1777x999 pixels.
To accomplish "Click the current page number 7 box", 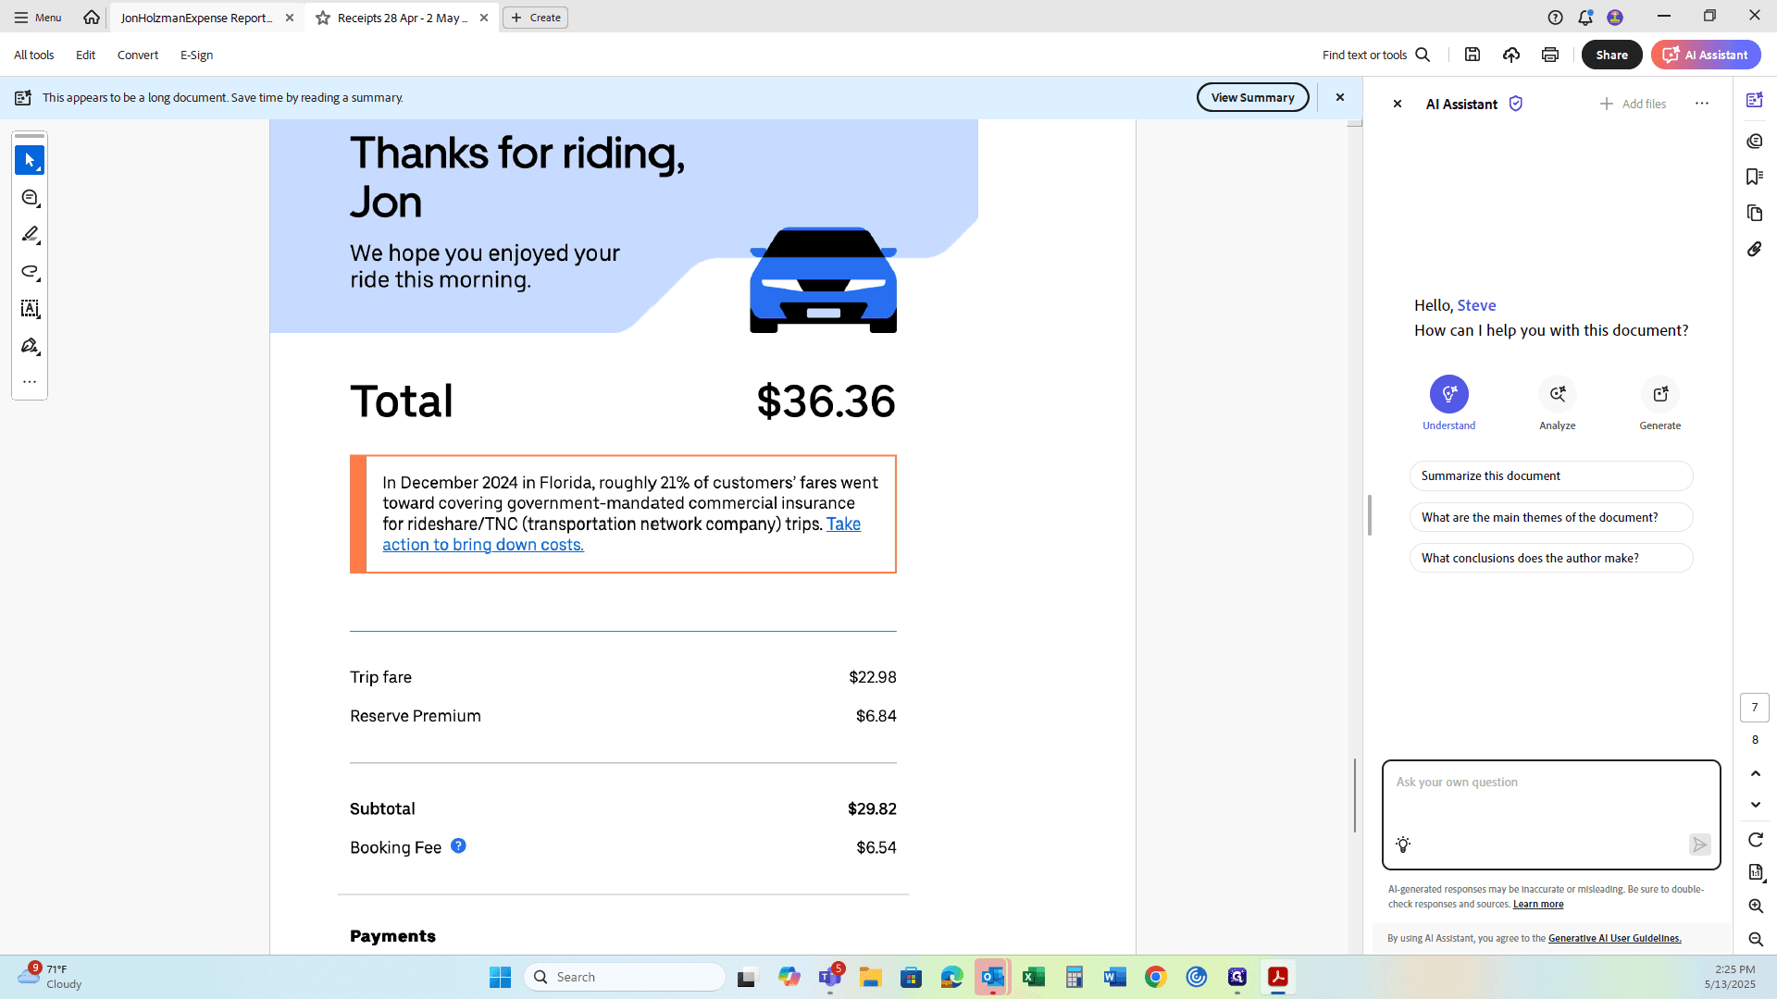I will click(1755, 708).
